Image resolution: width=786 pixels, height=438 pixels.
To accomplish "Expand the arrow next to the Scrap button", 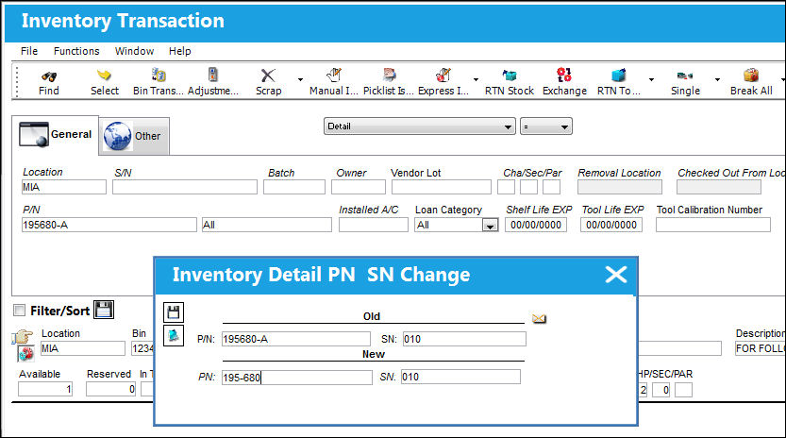I will click(300, 79).
